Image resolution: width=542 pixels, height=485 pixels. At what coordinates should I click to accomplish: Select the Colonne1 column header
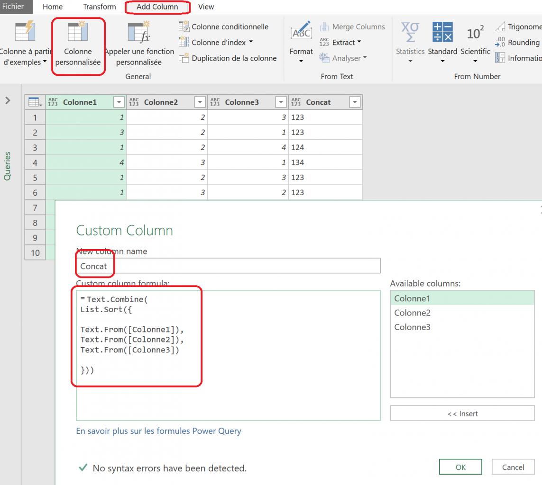[x=86, y=102]
